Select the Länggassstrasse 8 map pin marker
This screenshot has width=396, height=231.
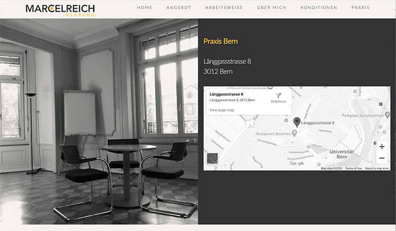click(297, 122)
